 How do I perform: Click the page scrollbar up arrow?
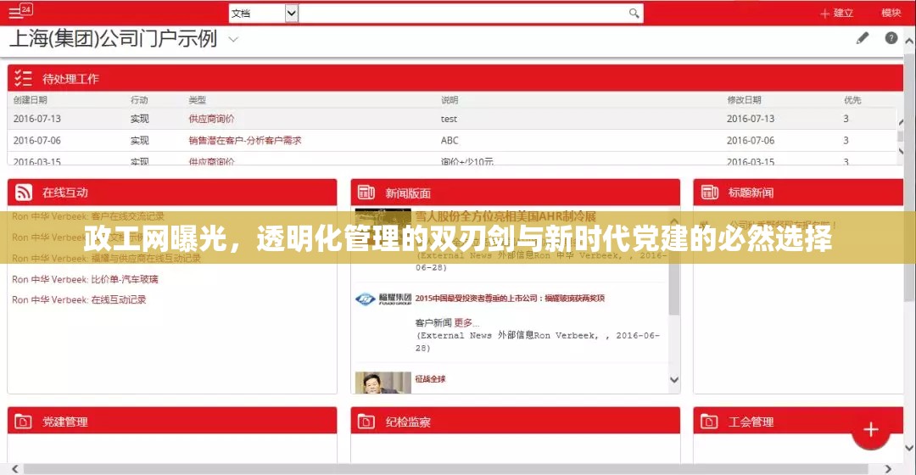coord(909,42)
